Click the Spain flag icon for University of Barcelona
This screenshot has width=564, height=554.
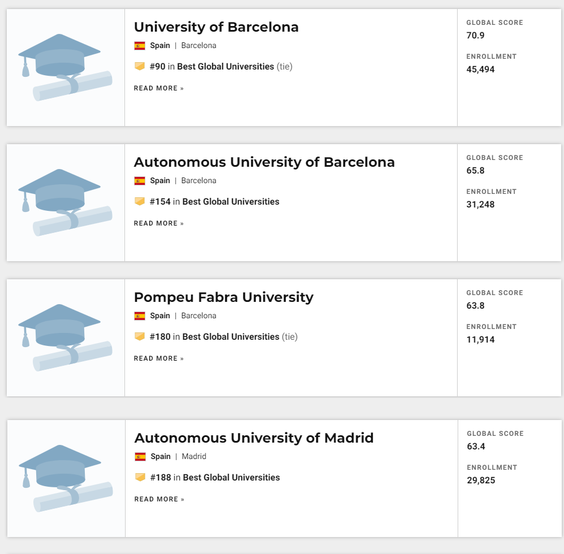(x=140, y=46)
